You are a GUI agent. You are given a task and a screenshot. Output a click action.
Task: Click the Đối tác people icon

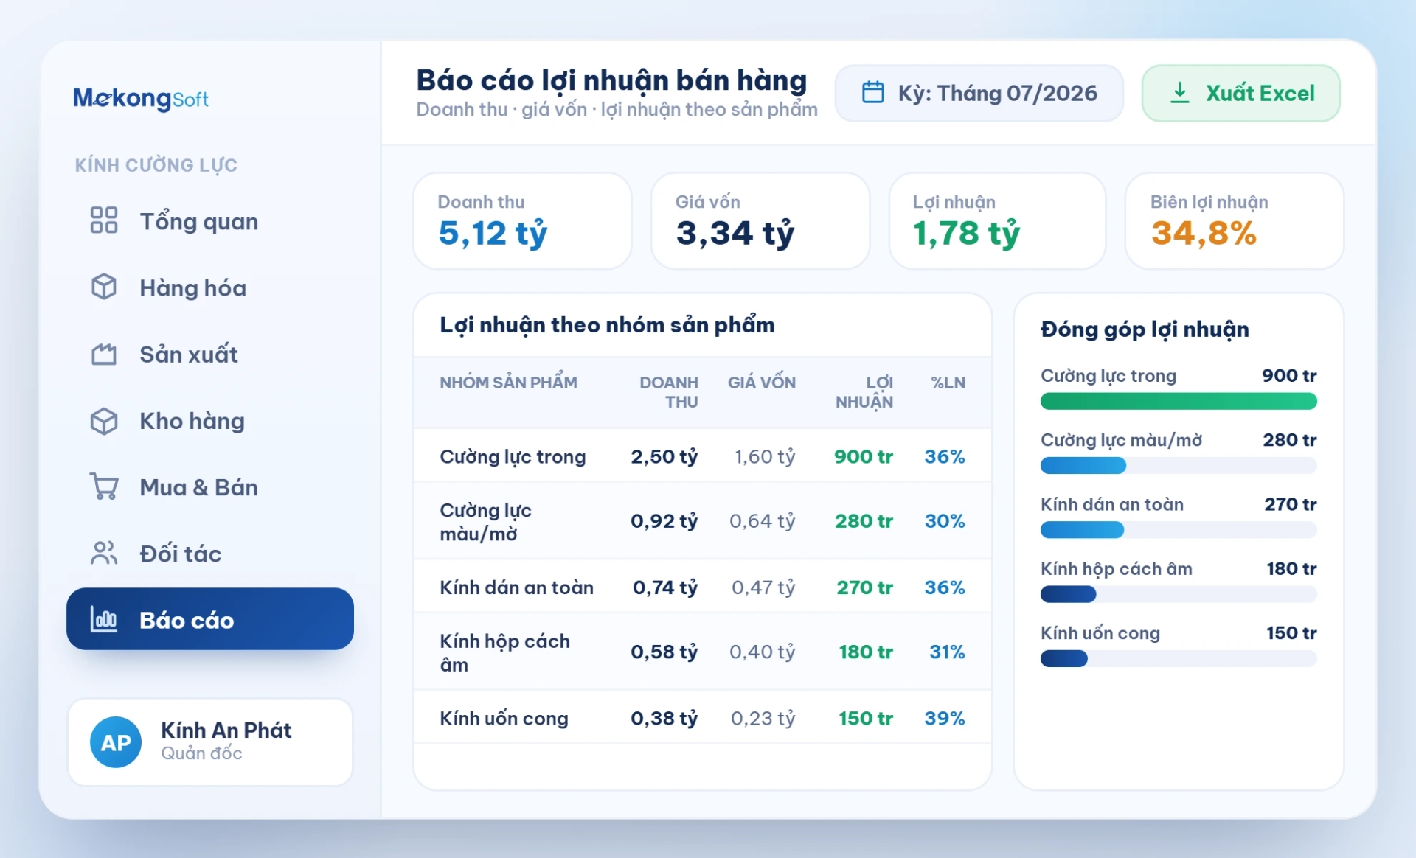click(104, 553)
